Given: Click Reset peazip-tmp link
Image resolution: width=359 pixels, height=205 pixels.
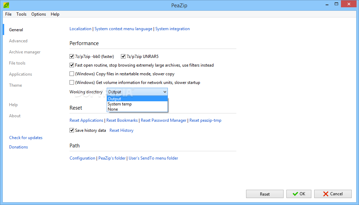Looking at the screenshot, I should click(x=205, y=120).
